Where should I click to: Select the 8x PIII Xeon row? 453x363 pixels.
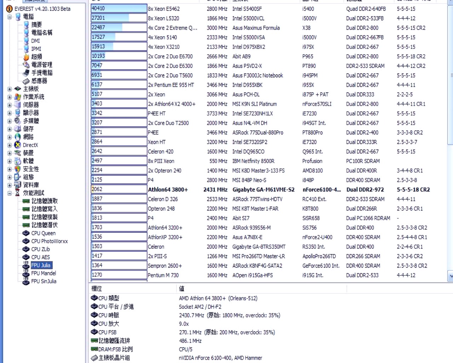click(268, 161)
